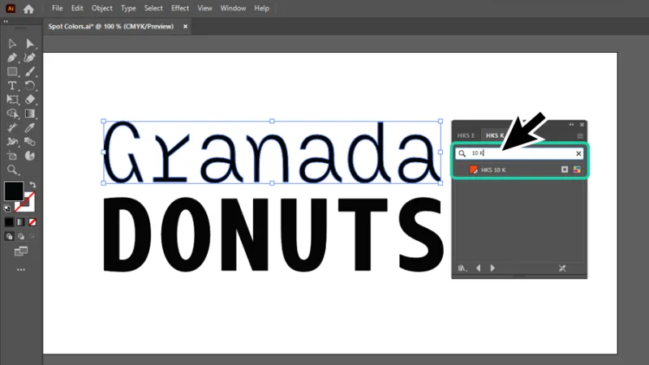The image size is (649, 365).
Task: Select the Free Transform tool
Action: pos(12,99)
